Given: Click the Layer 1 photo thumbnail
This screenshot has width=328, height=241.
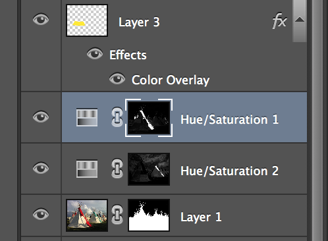Looking at the screenshot, I should (87, 215).
